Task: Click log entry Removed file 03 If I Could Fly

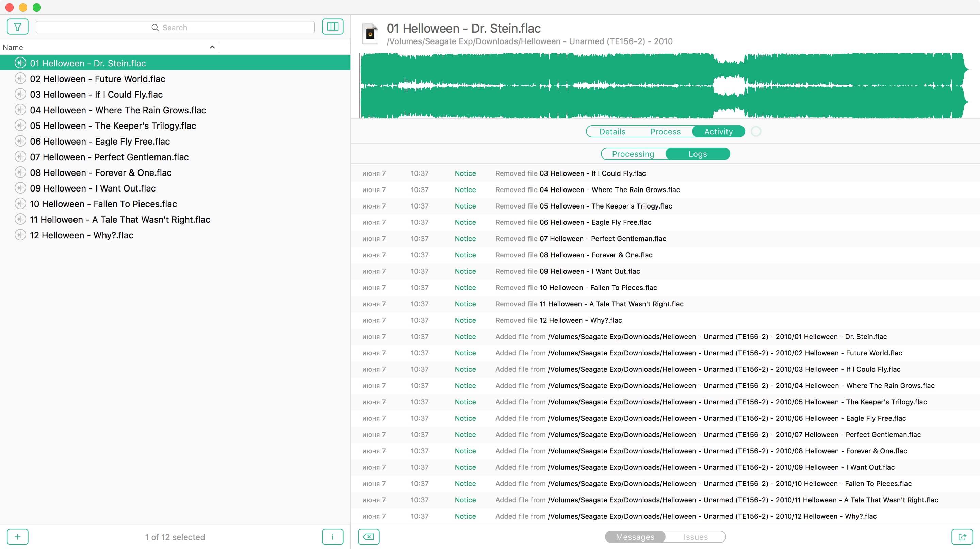Action: click(x=665, y=173)
